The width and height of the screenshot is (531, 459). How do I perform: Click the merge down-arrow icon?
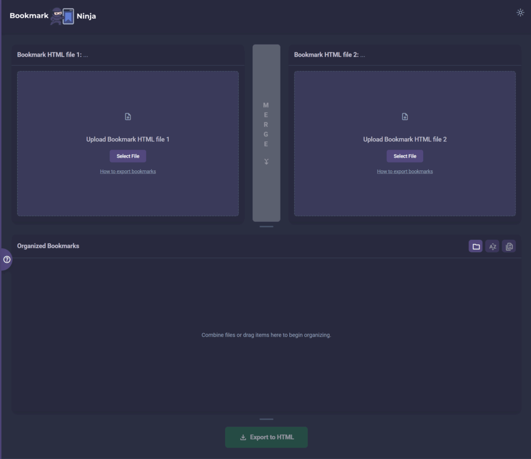point(266,161)
